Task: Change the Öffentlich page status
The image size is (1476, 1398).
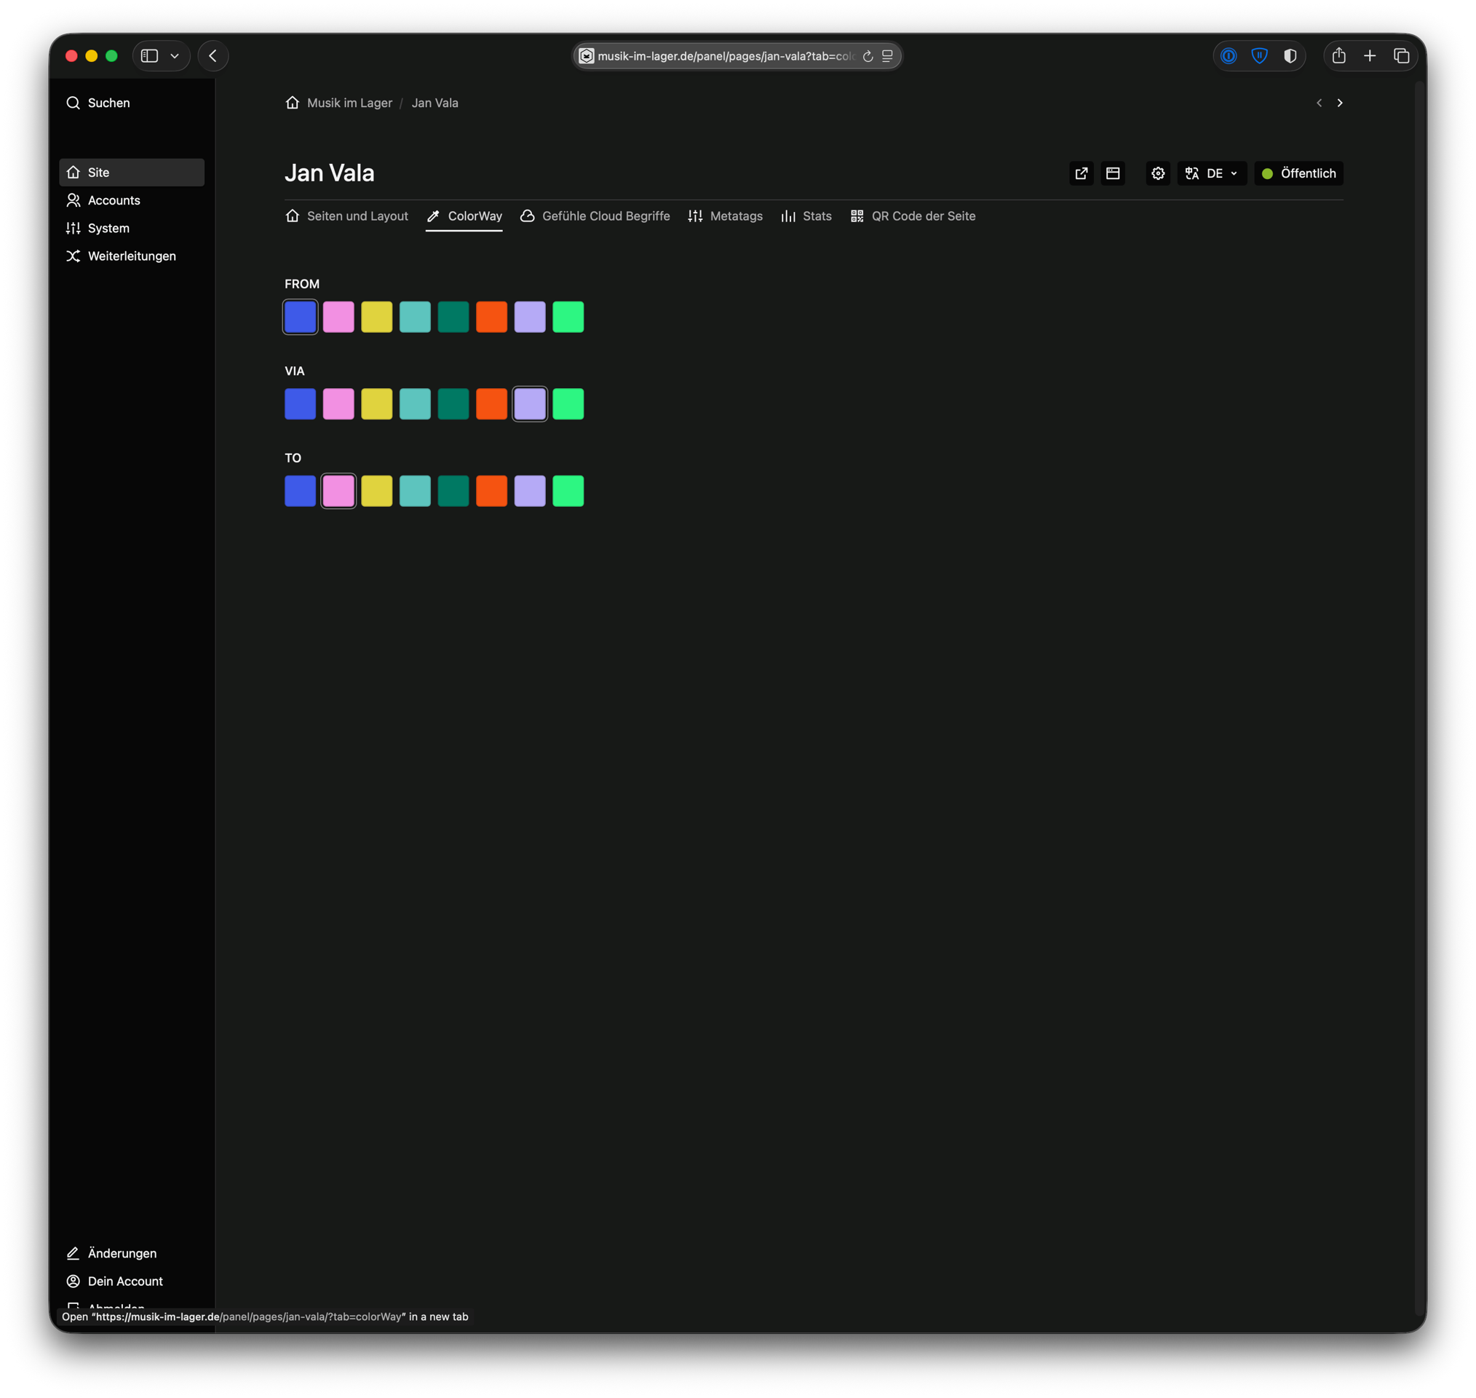Action: [1298, 173]
